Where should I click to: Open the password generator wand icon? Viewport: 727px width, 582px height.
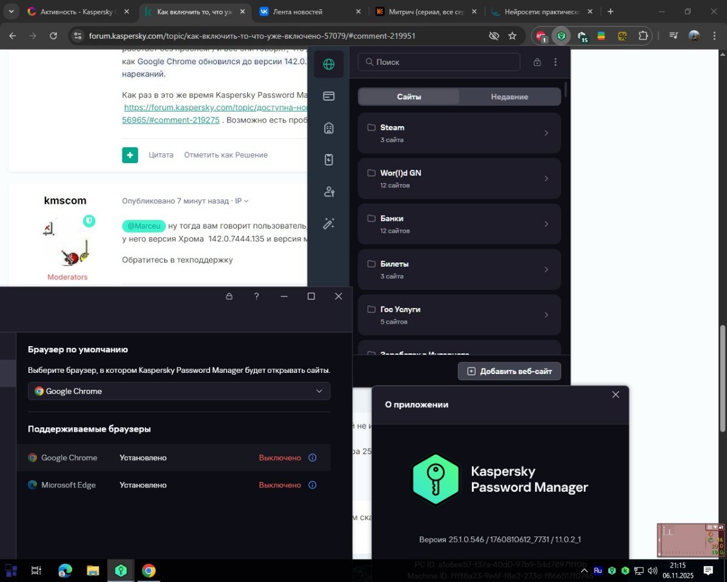(329, 224)
